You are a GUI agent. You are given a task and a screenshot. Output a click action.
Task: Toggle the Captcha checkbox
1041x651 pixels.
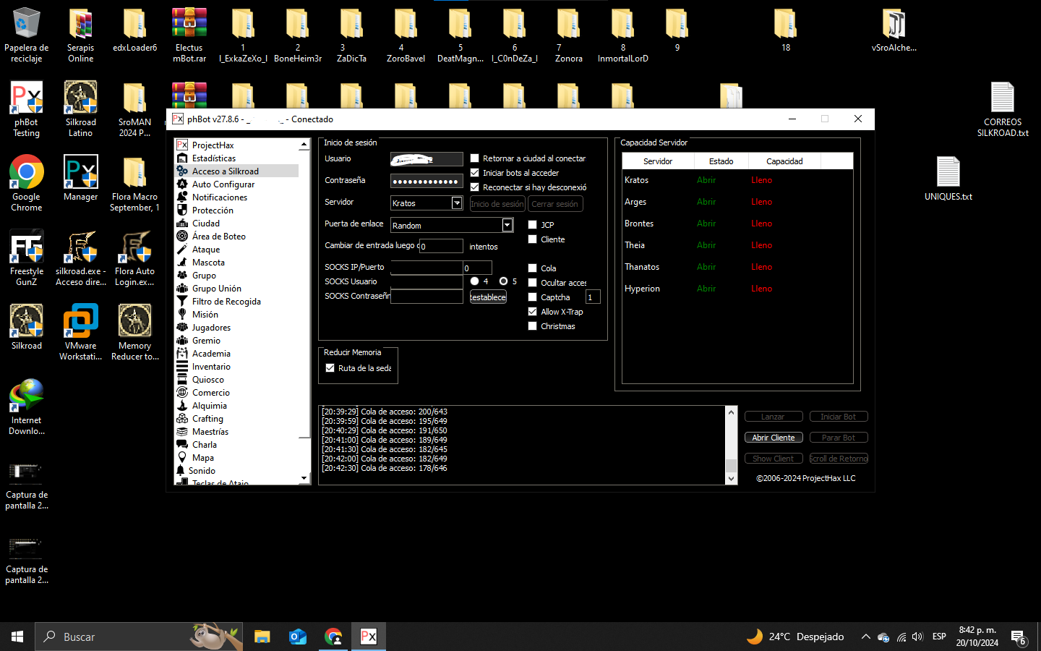(533, 297)
